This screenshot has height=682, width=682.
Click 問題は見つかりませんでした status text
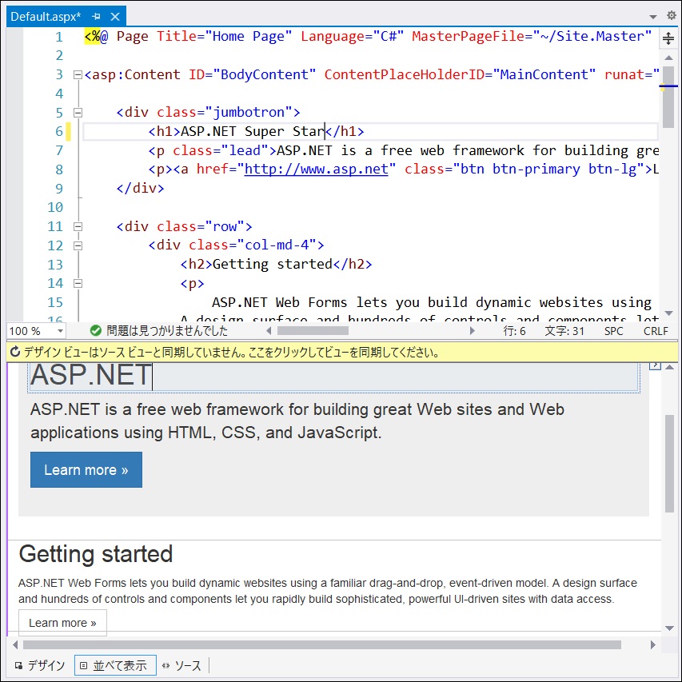[167, 330]
